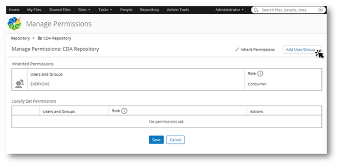Click the info icon next to inherited Role
339x166 pixels.
click(260, 74)
